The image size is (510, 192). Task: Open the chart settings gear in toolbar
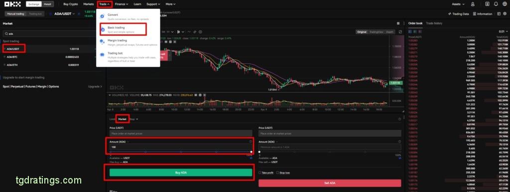point(200,32)
